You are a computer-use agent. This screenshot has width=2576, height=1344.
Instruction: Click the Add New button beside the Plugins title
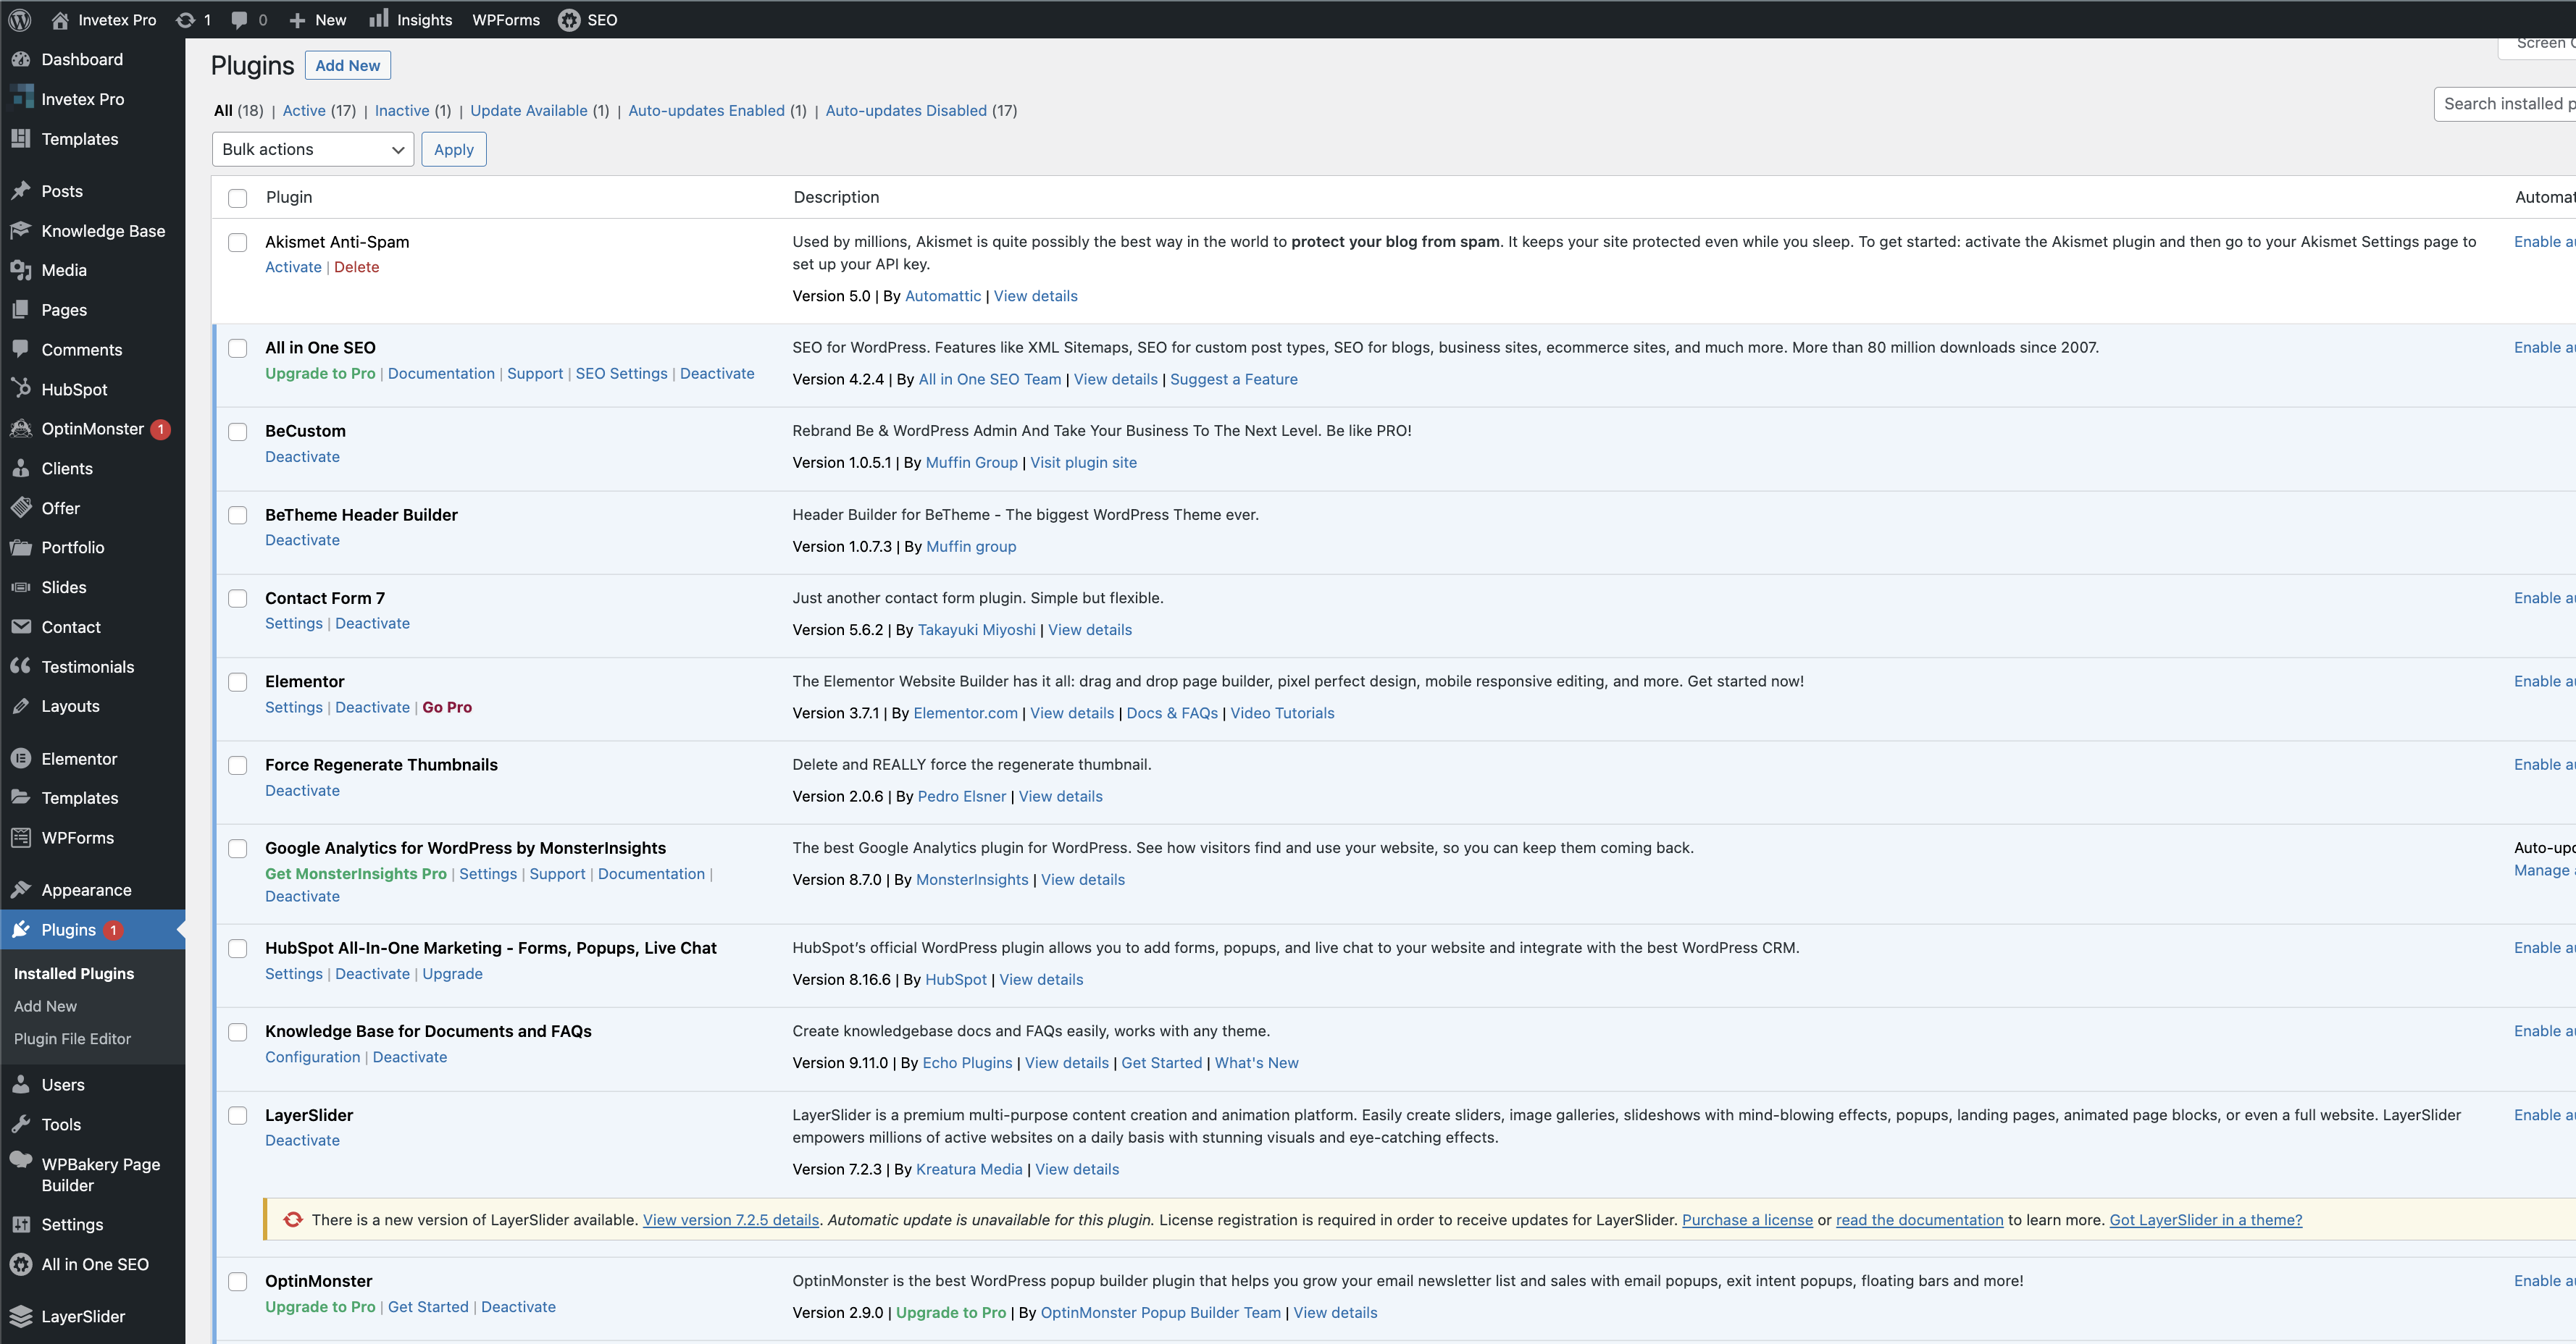tap(348, 65)
